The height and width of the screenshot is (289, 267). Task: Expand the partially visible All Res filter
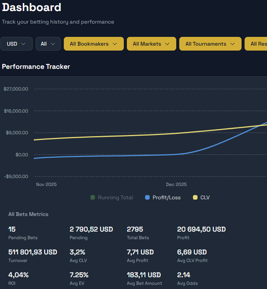tap(258, 44)
